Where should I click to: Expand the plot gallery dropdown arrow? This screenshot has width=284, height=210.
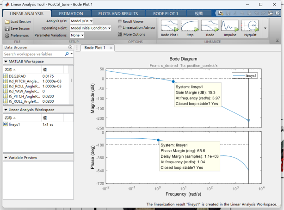pyautogui.click(x=265, y=28)
